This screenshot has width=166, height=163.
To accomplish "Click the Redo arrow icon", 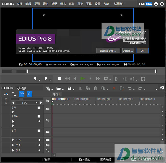I will (140, 88).
